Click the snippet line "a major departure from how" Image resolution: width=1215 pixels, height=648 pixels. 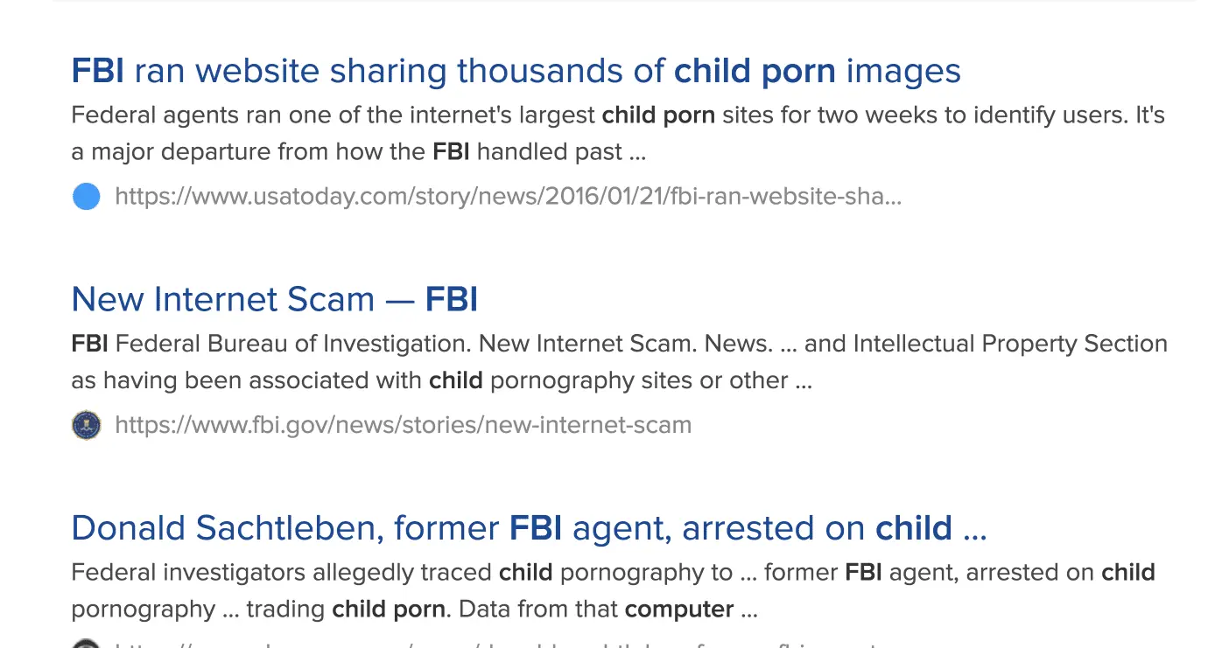pos(358,152)
